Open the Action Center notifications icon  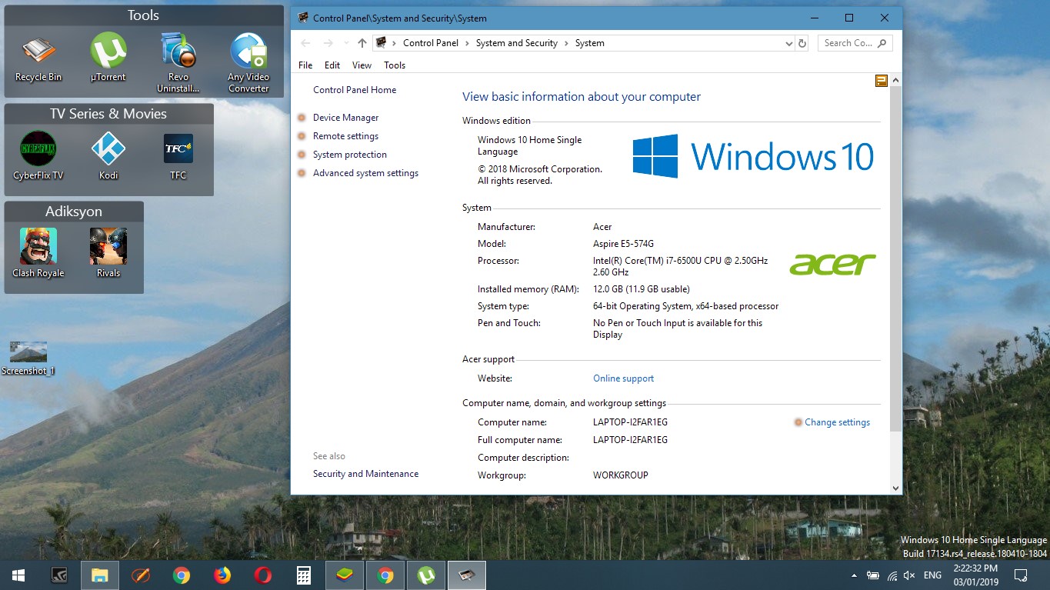click(1021, 575)
